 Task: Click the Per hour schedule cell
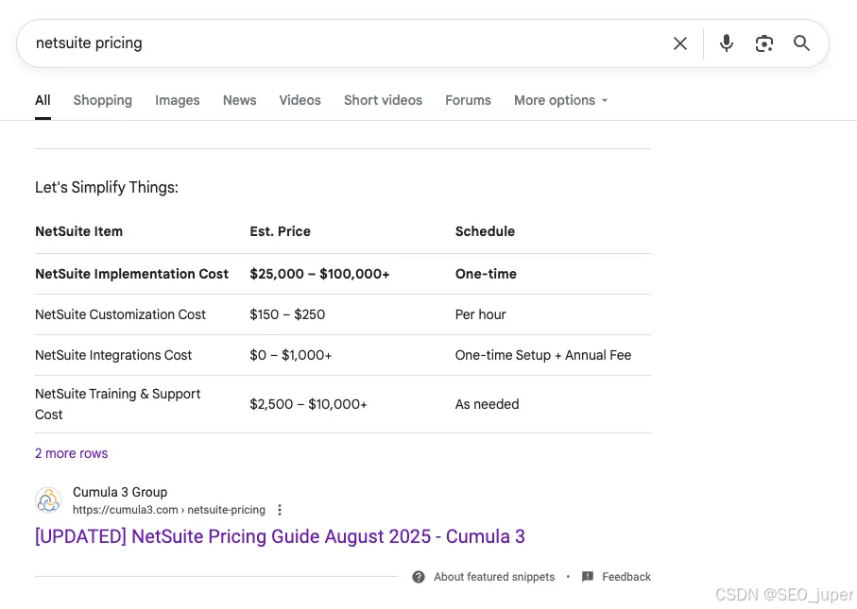pos(480,314)
